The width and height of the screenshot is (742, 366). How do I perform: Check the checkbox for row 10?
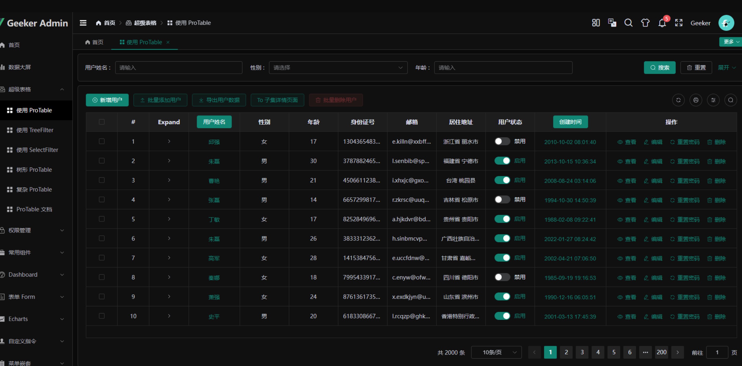tap(102, 316)
